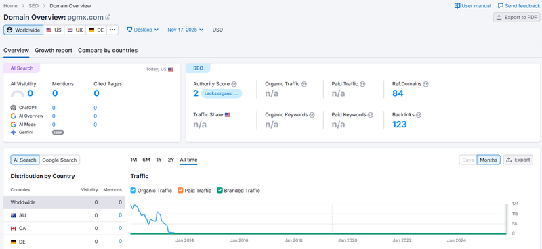Viewport: 542px width, 249px height.
Task: Select the AI Search toggle
Action: [25, 160]
